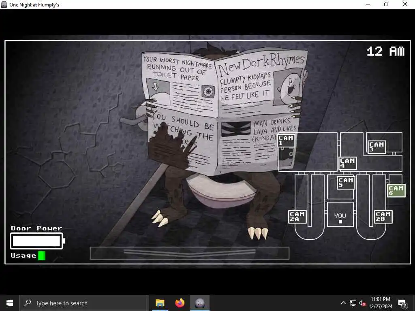Click the muted volume tray icon

[x=362, y=303]
